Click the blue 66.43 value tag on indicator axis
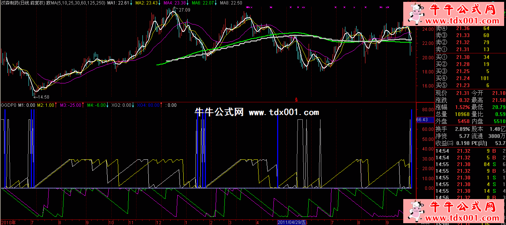The width and height of the screenshot is (506, 225). click(423, 120)
